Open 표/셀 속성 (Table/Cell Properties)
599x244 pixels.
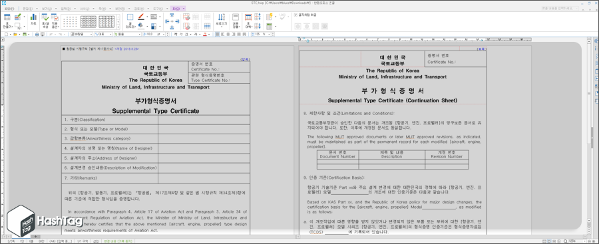(45, 21)
